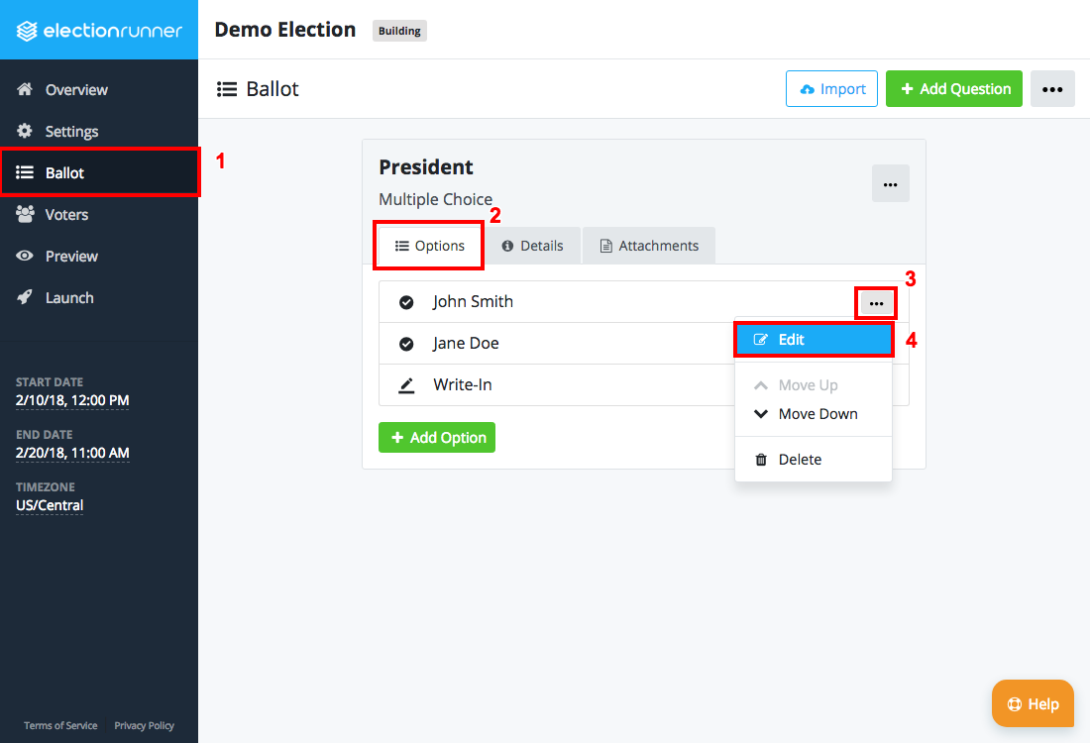1090x743 pixels.
Task: Choose Edit from the option menu
Action: [x=814, y=340]
